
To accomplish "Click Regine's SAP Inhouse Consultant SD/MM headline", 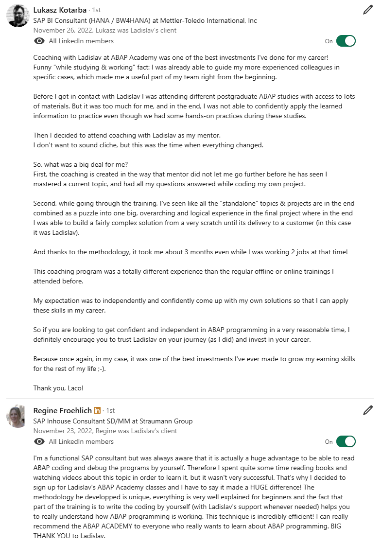I will coord(113,421).
